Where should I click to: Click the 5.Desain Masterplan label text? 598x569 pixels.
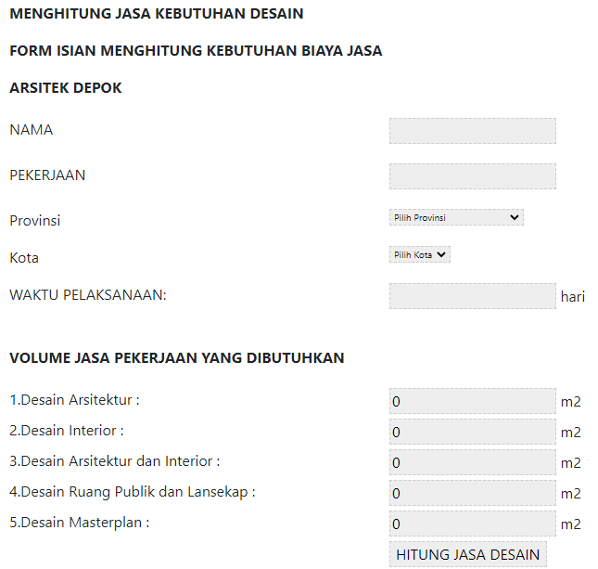[79, 523]
